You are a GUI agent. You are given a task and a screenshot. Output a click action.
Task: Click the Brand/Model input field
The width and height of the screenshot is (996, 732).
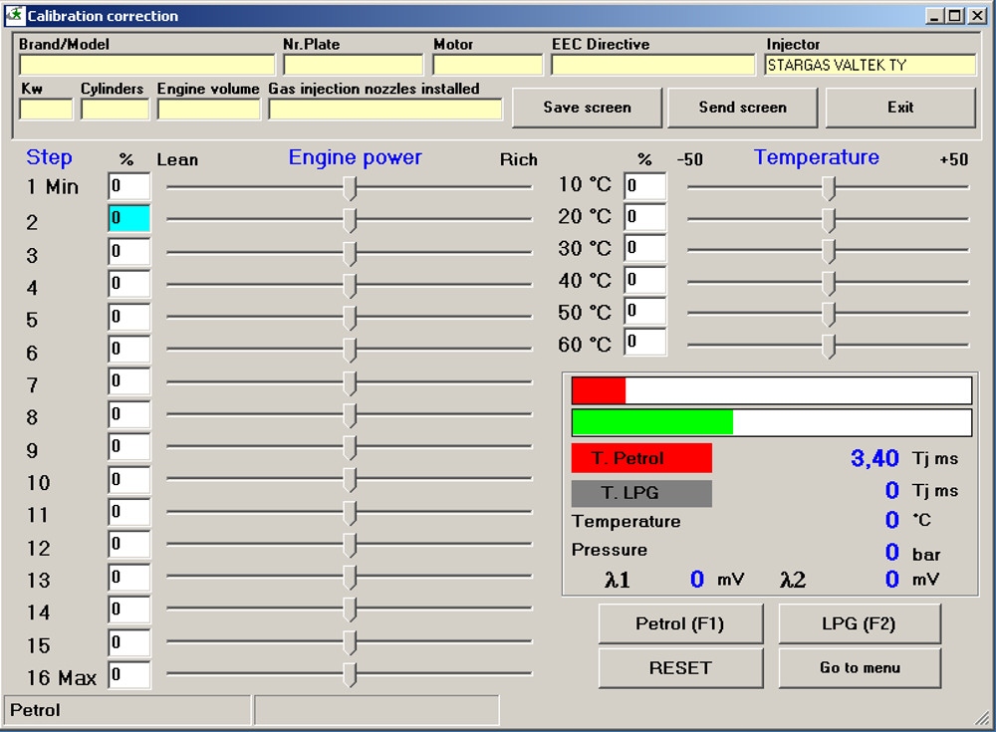[x=146, y=66]
